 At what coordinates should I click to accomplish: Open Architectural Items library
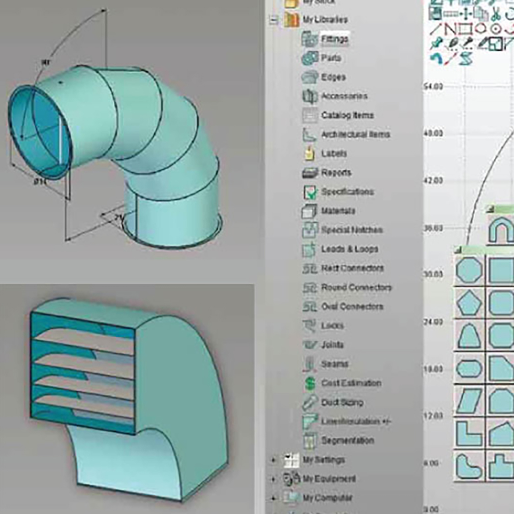pyautogui.click(x=346, y=134)
